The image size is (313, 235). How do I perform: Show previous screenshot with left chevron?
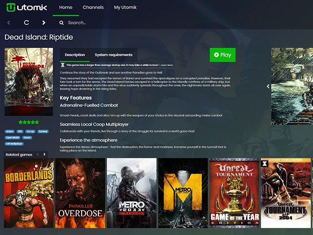coord(268,86)
